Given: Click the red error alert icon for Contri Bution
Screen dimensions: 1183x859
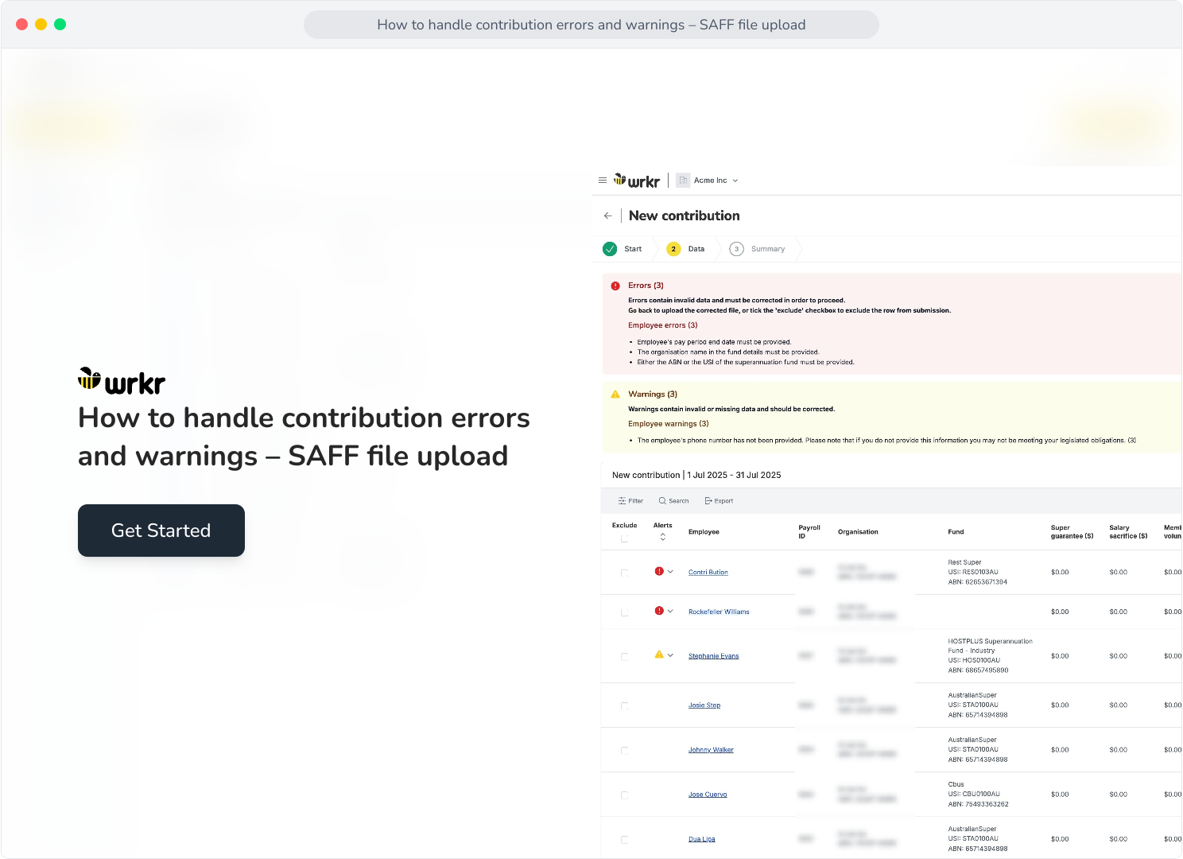Looking at the screenshot, I should (x=659, y=571).
